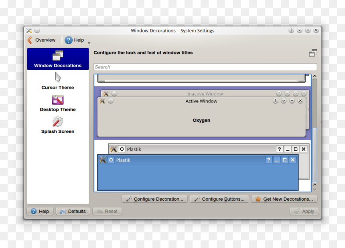This screenshot has width=345, height=248.
Task: Click the titlebar context help button
Action: pyautogui.click(x=291, y=30)
